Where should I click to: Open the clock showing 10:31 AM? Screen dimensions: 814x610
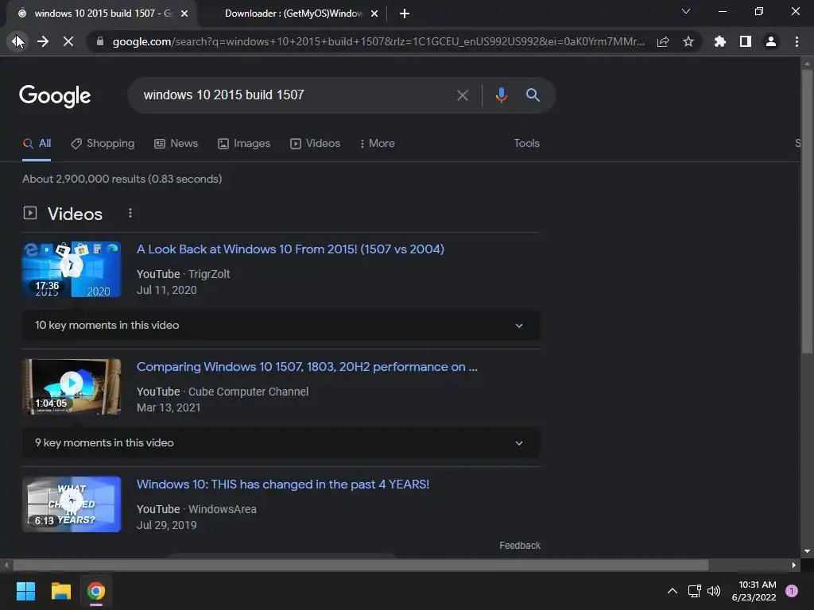pos(754,591)
